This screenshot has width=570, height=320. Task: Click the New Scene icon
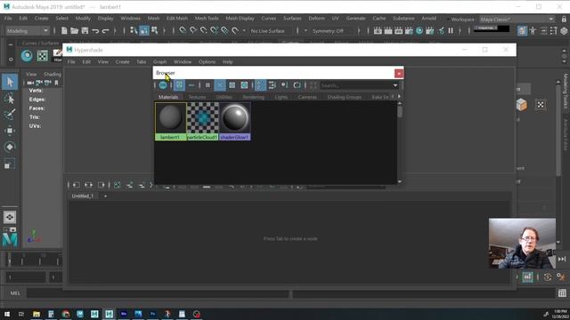[x=64, y=31]
